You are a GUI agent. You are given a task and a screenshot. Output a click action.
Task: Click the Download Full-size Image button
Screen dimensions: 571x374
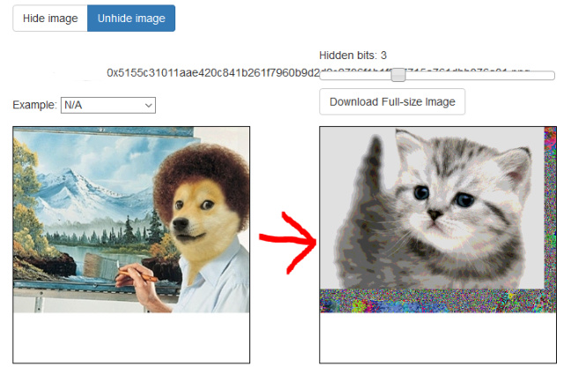[x=392, y=101]
